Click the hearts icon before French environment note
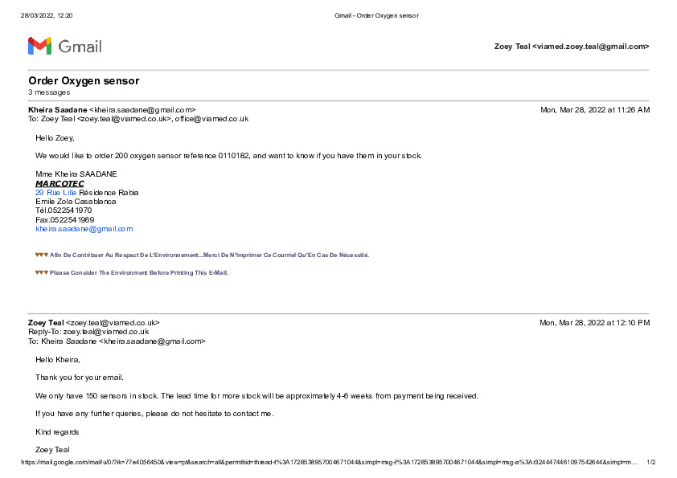 41,254
